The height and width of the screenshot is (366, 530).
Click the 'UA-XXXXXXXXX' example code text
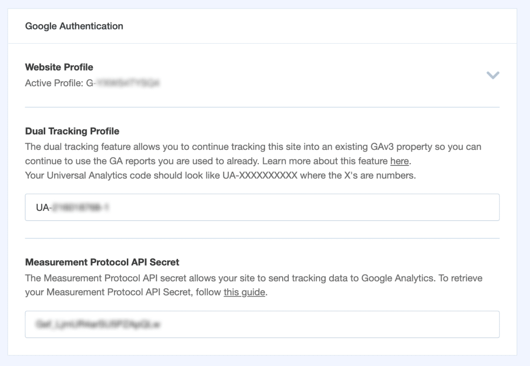coord(260,176)
